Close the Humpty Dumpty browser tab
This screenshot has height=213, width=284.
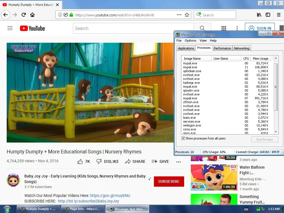[57, 5]
